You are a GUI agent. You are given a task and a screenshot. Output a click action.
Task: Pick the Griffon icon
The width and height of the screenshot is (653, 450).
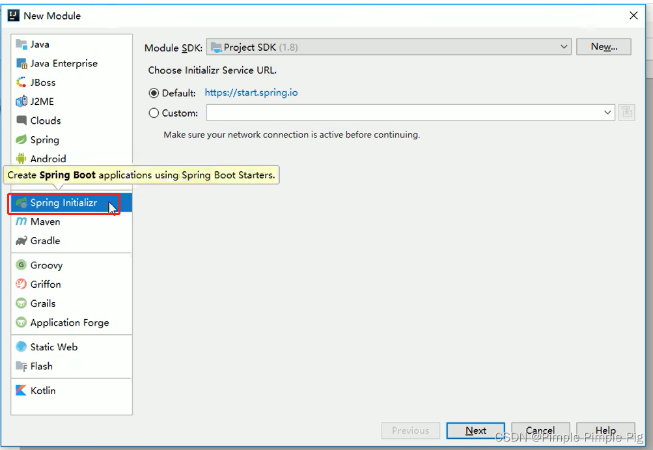[21, 284]
